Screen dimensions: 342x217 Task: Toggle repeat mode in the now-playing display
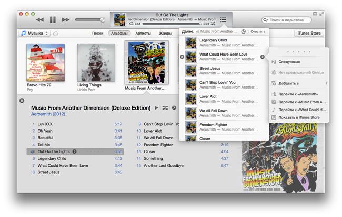click(131, 24)
